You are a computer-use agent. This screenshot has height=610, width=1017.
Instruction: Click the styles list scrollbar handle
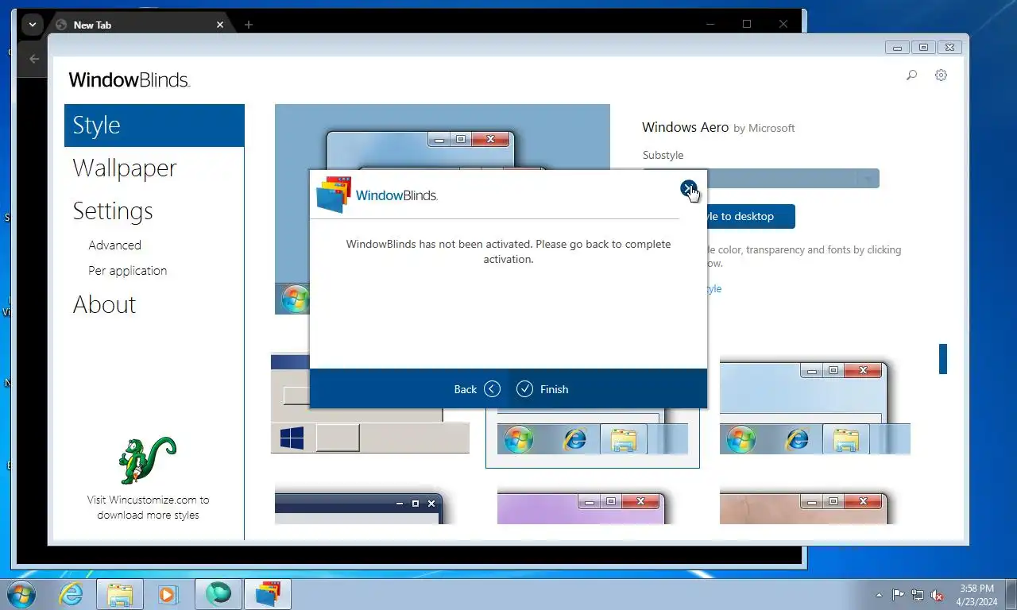click(943, 359)
